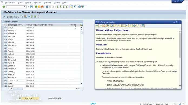Click the Delete entry icon
The height and width of the screenshot is (105, 188).
click(x=25, y=17)
